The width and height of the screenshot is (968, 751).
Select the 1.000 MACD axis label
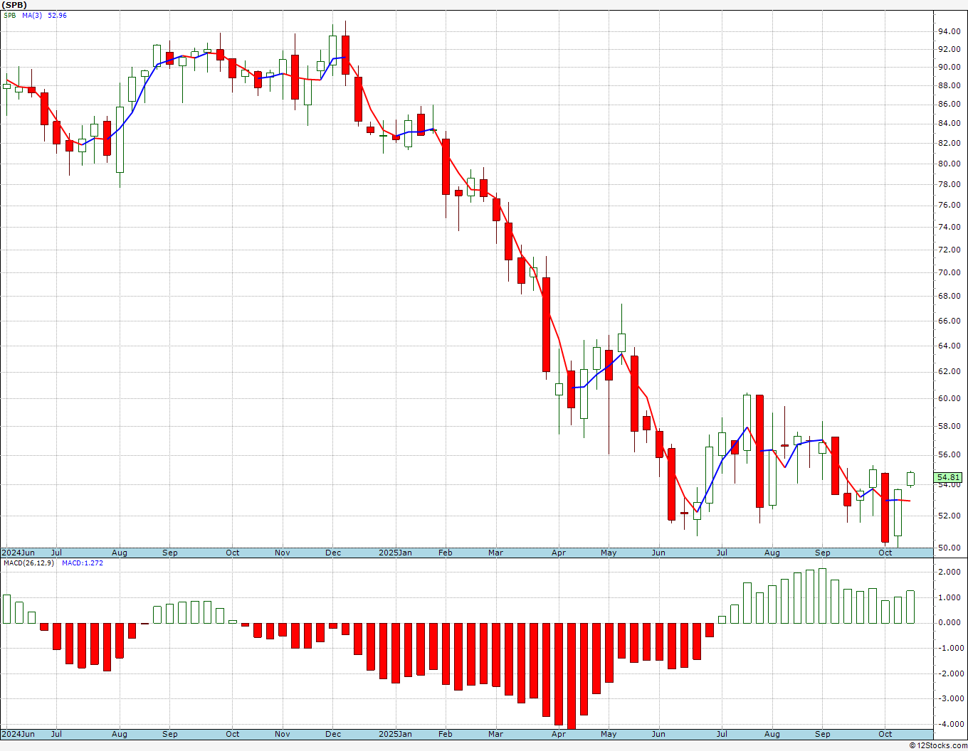pyautogui.click(x=951, y=597)
